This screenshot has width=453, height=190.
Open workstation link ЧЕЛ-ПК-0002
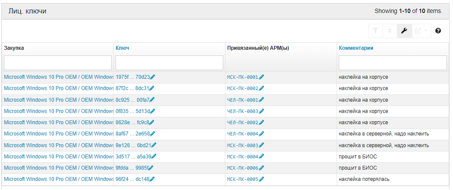[x=243, y=122]
